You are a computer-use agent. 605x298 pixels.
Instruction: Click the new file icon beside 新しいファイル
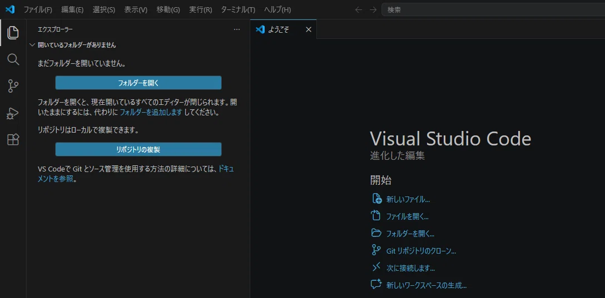coord(376,199)
